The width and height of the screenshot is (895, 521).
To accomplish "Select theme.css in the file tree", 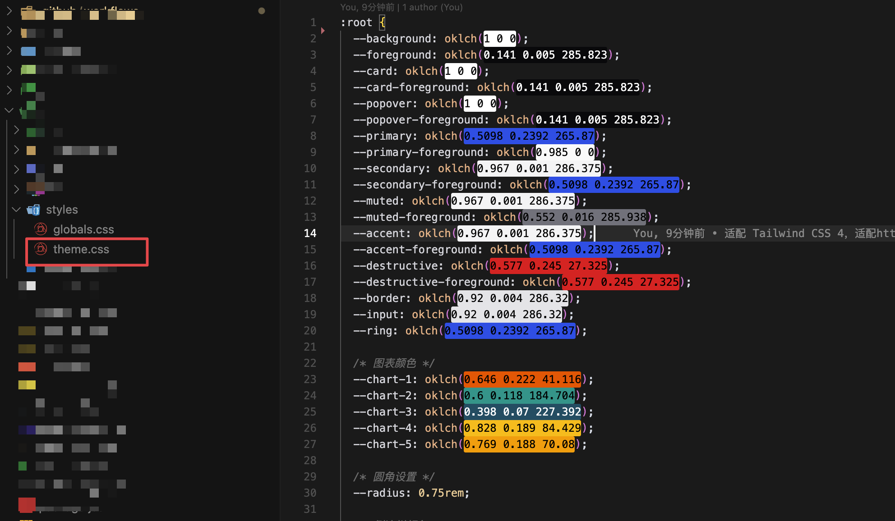I will pos(81,249).
